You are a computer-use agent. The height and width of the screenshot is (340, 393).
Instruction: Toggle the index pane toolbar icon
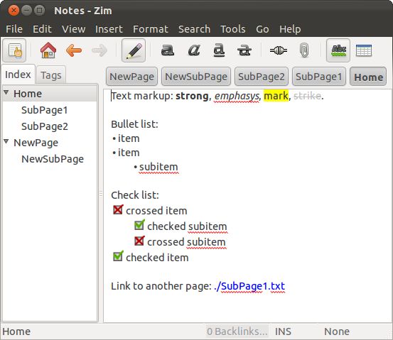click(x=14, y=50)
